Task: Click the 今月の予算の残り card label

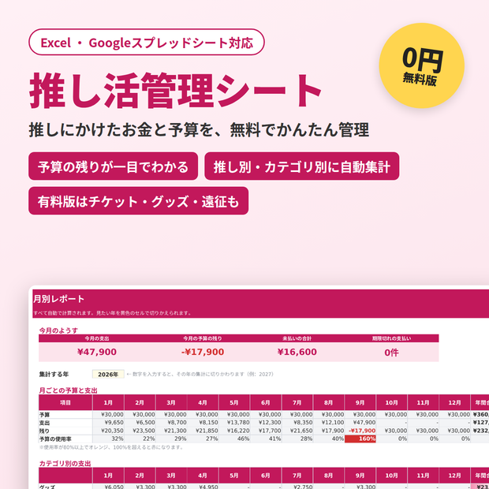Action: coord(203,338)
